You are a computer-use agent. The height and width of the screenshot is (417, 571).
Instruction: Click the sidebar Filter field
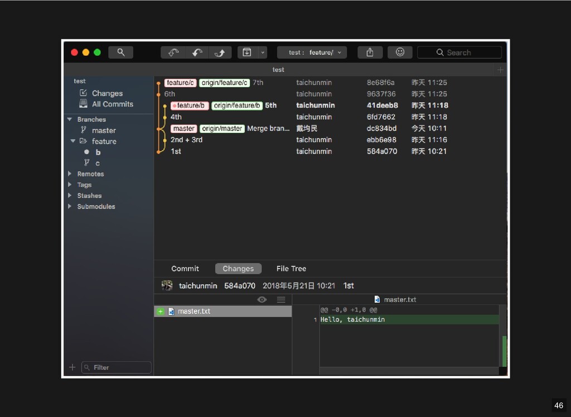pos(116,367)
